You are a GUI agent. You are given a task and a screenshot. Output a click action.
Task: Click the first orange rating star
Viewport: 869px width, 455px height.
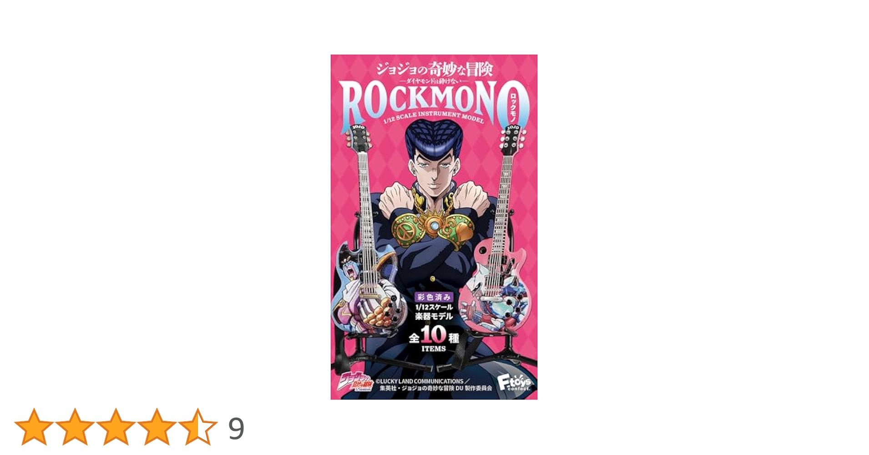(x=34, y=427)
